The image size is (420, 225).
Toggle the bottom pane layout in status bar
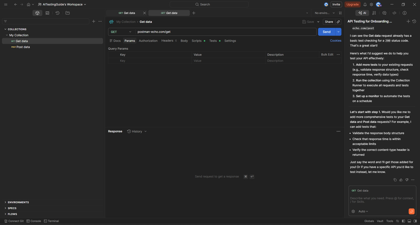click(409, 221)
